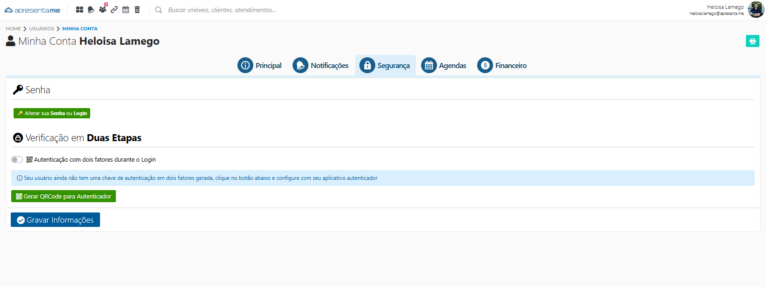
Task: Switch to the Principal tab
Action: tap(260, 66)
